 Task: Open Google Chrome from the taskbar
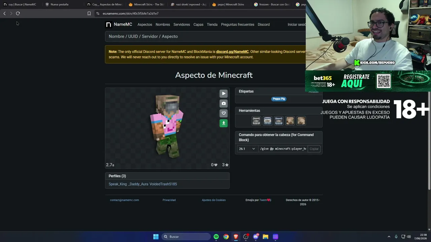(226, 237)
